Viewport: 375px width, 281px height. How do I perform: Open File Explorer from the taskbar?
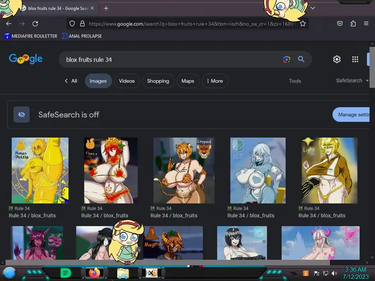click(x=123, y=273)
